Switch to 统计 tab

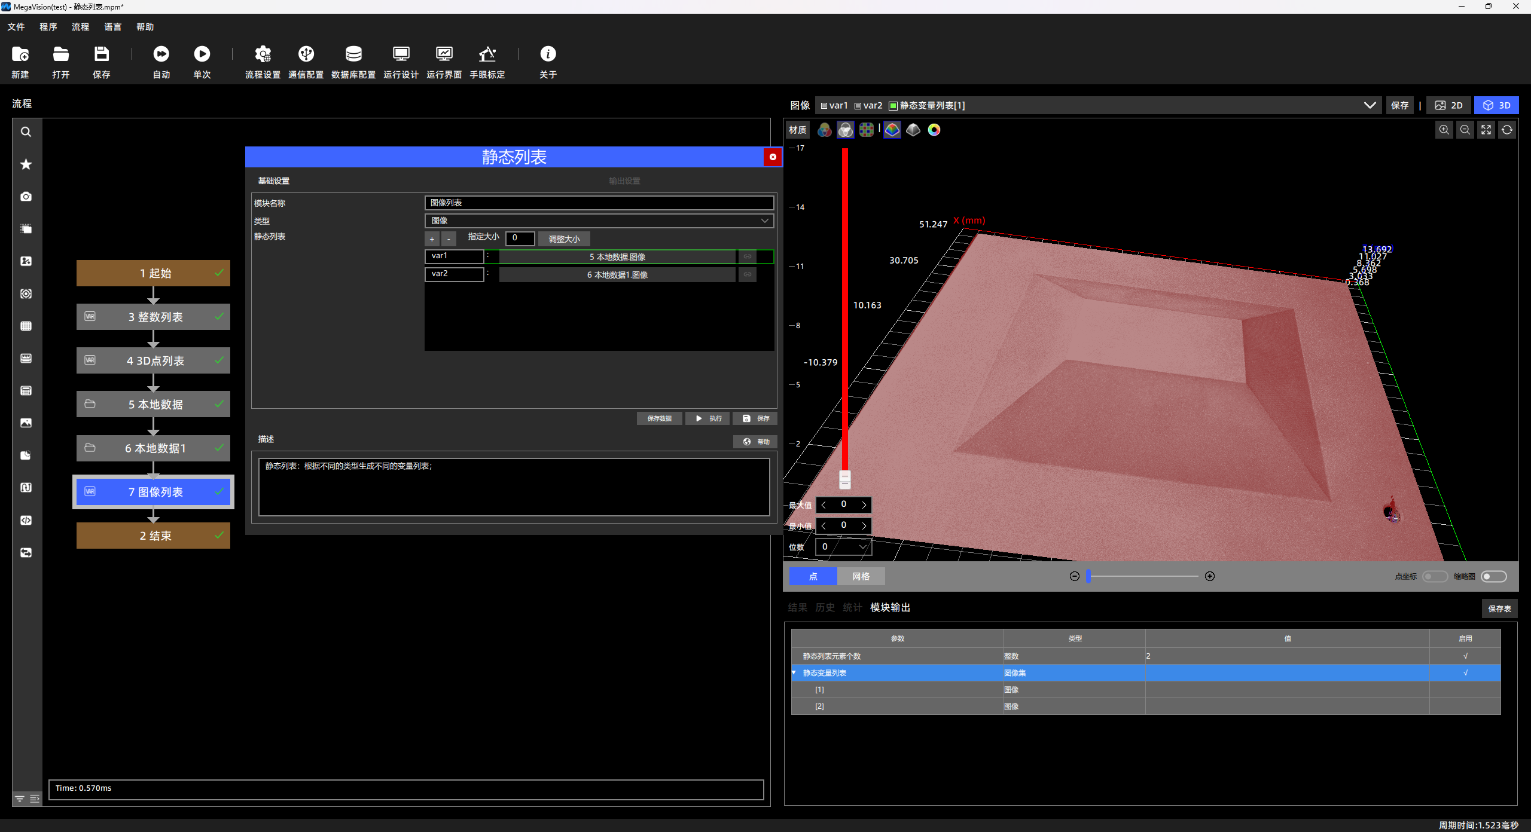[x=852, y=608]
